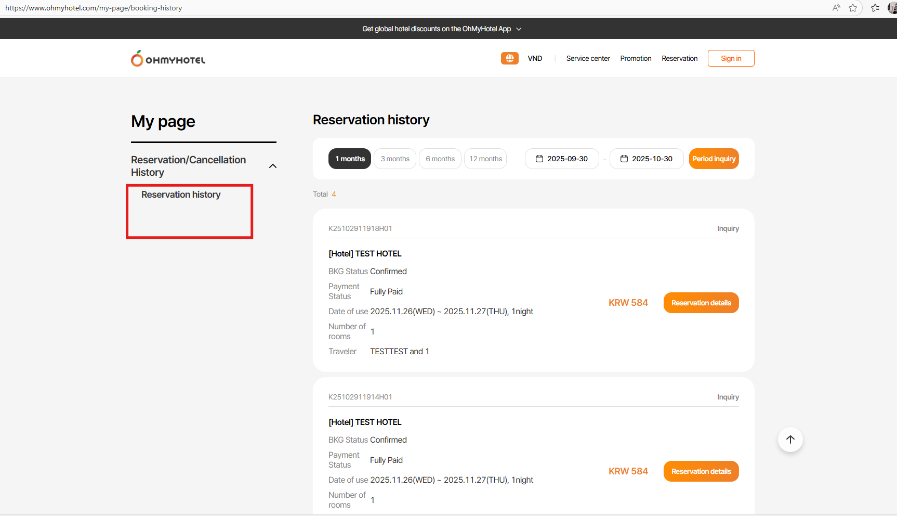This screenshot has width=897, height=516.
Task: Open browser favorites list icon
Action: point(875,8)
